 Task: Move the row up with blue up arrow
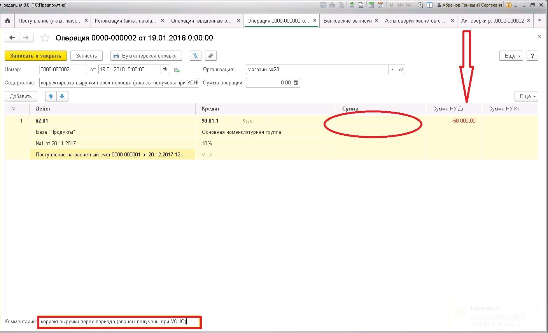click(x=51, y=96)
